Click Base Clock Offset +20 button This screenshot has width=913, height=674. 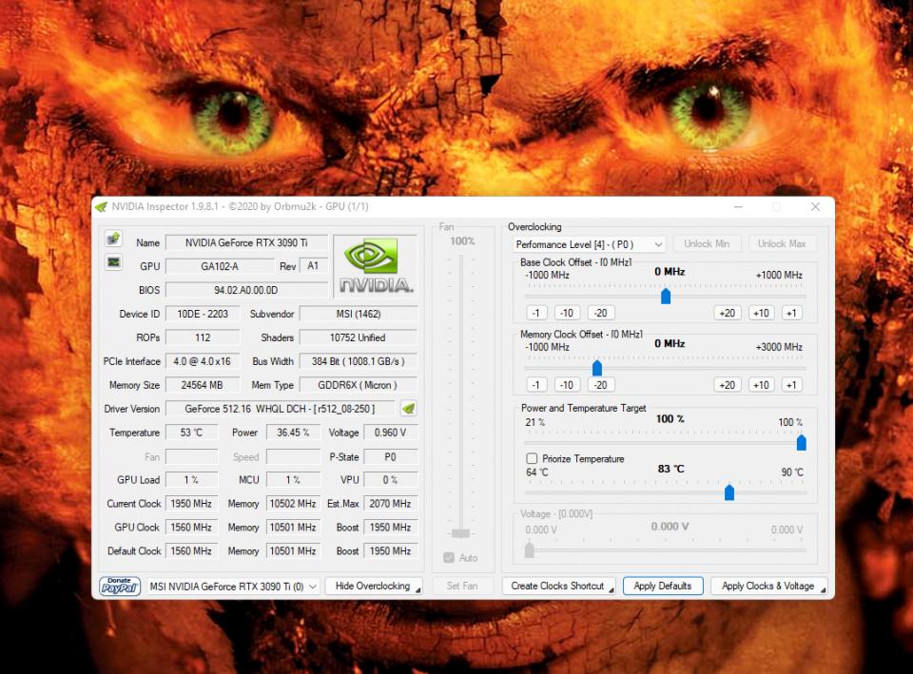click(728, 313)
